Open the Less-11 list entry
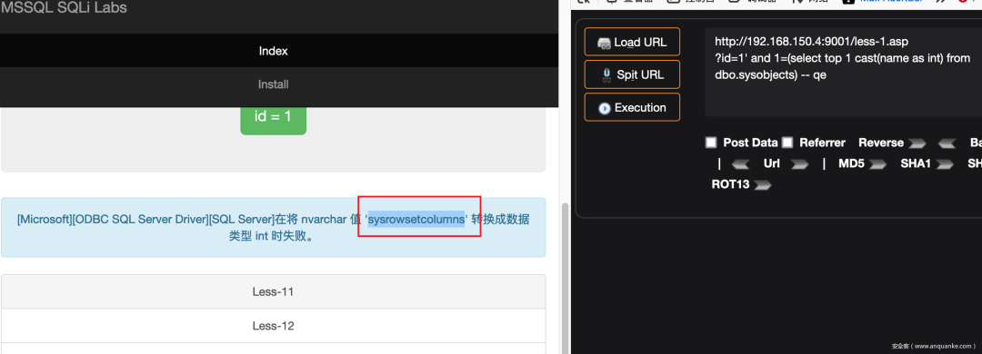 pos(273,291)
